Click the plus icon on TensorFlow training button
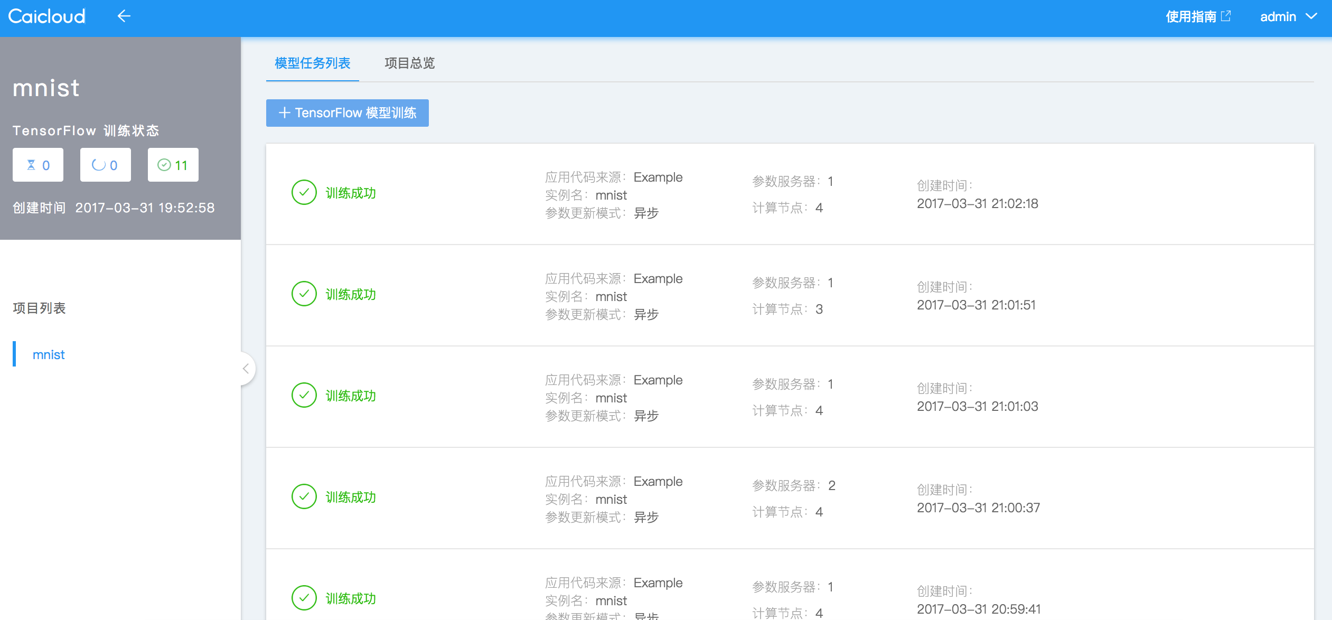1332x620 pixels. click(284, 113)
